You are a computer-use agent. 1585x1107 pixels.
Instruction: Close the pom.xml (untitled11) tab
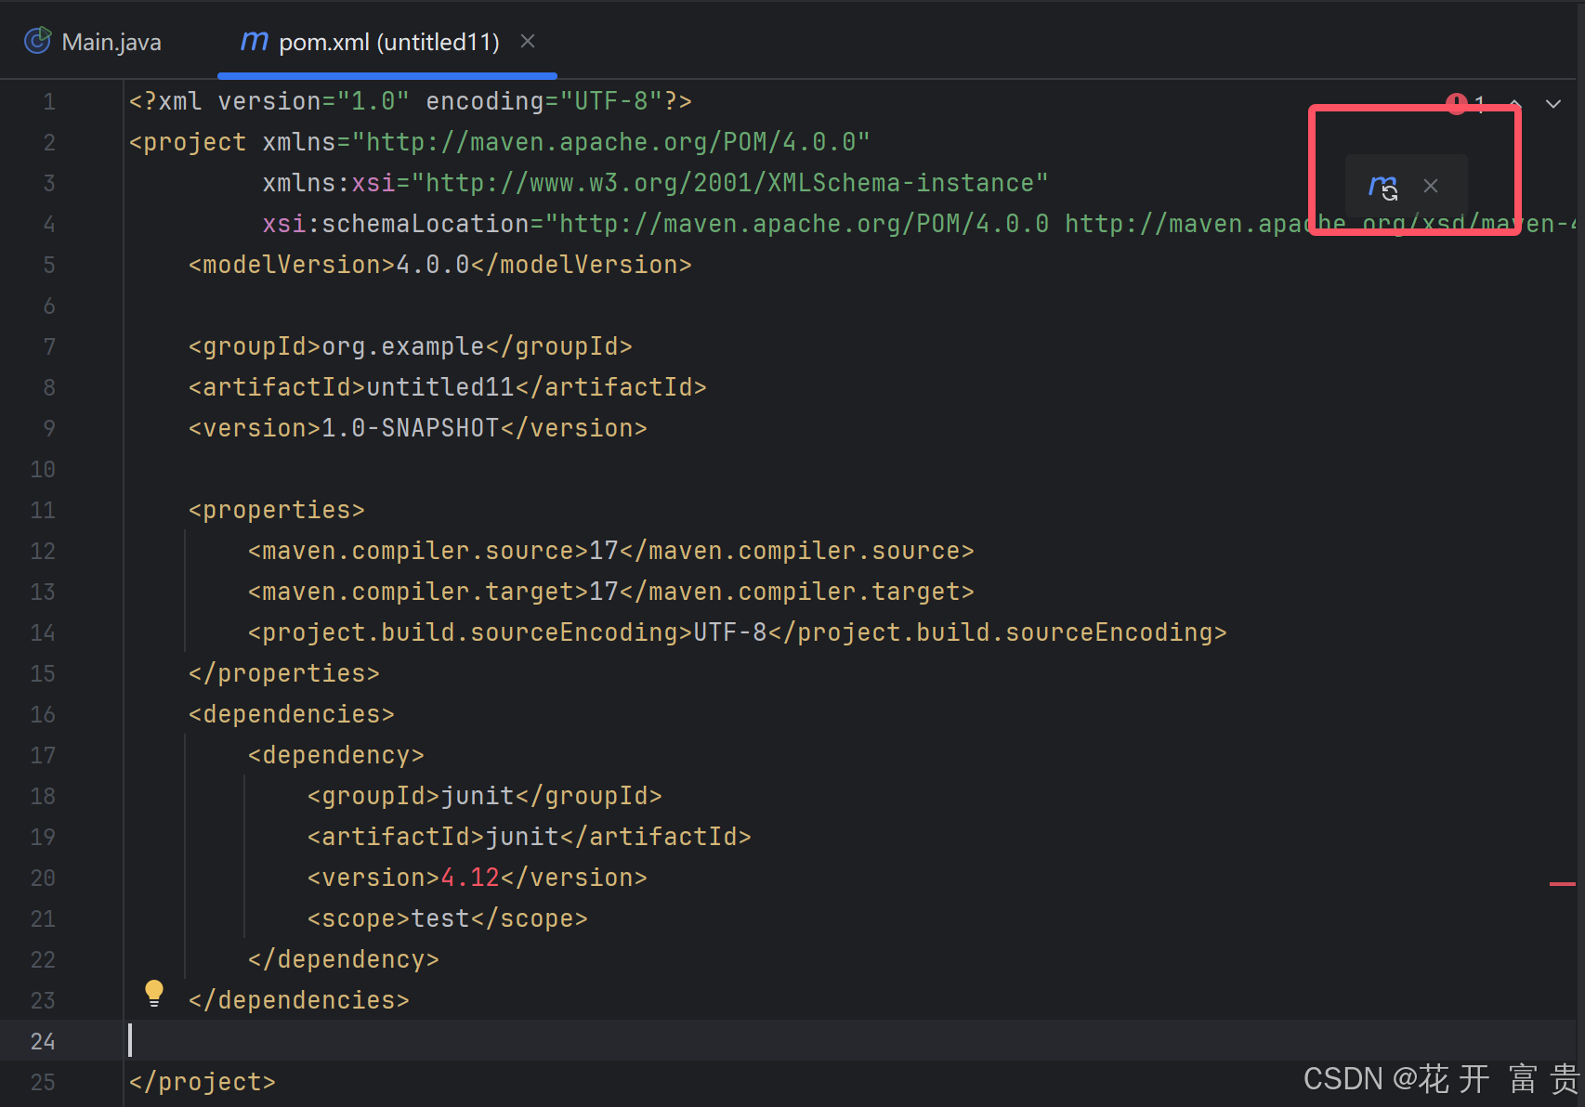[x=528, y=41]
